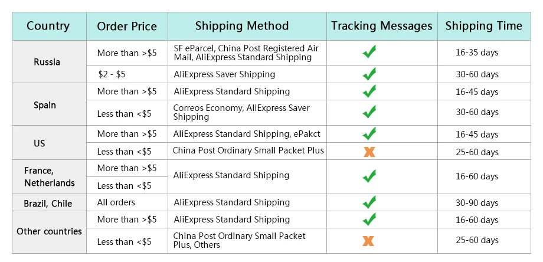Viewport: 543px width, 262px height.
Task: Click the green checkmark in Russia's 16-35 days row
Action: coord(369,52)
